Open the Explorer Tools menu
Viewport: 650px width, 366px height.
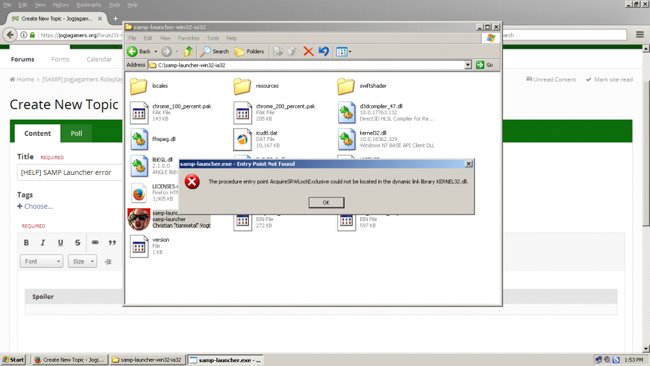point(213,38)
